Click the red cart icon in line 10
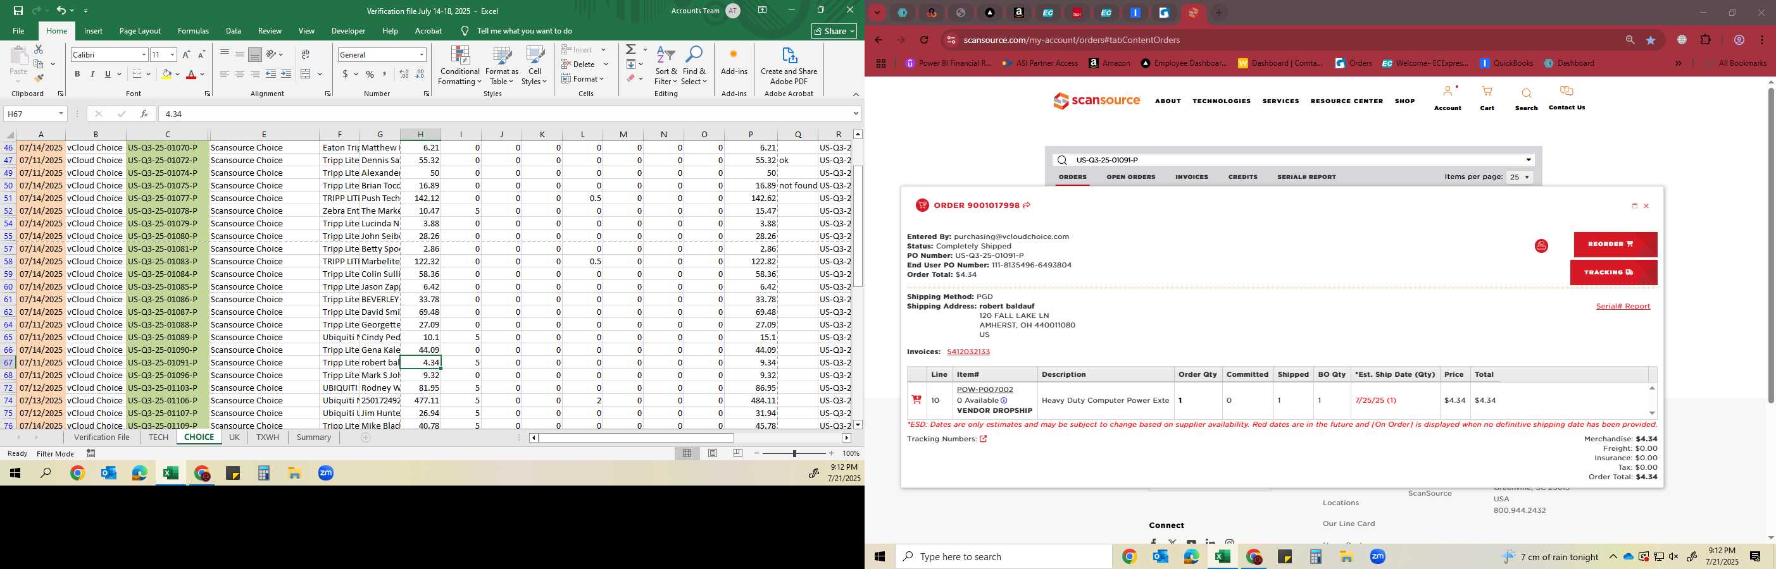This screenshot has width=1776, height=569. pos(916,400)
